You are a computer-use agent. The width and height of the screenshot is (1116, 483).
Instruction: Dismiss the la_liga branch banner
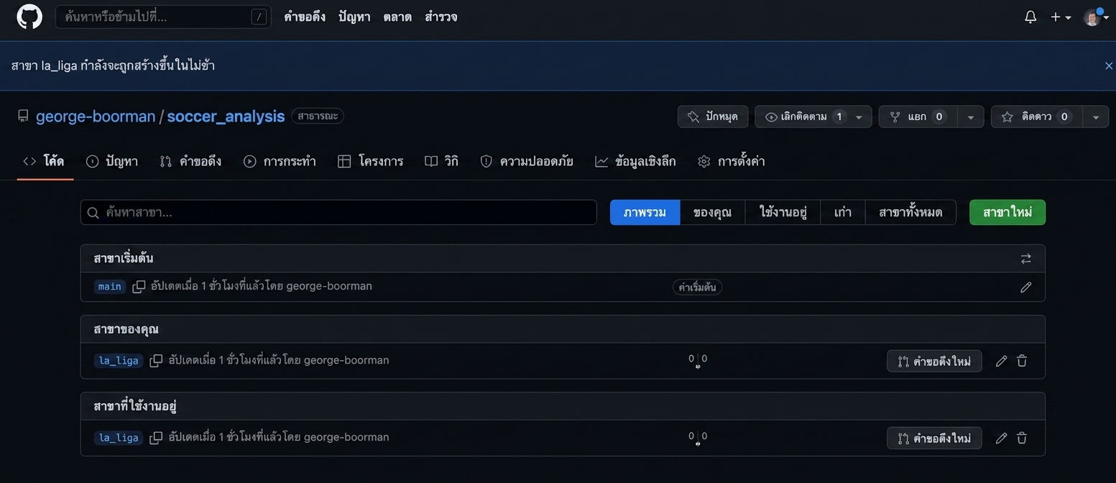1109,65
